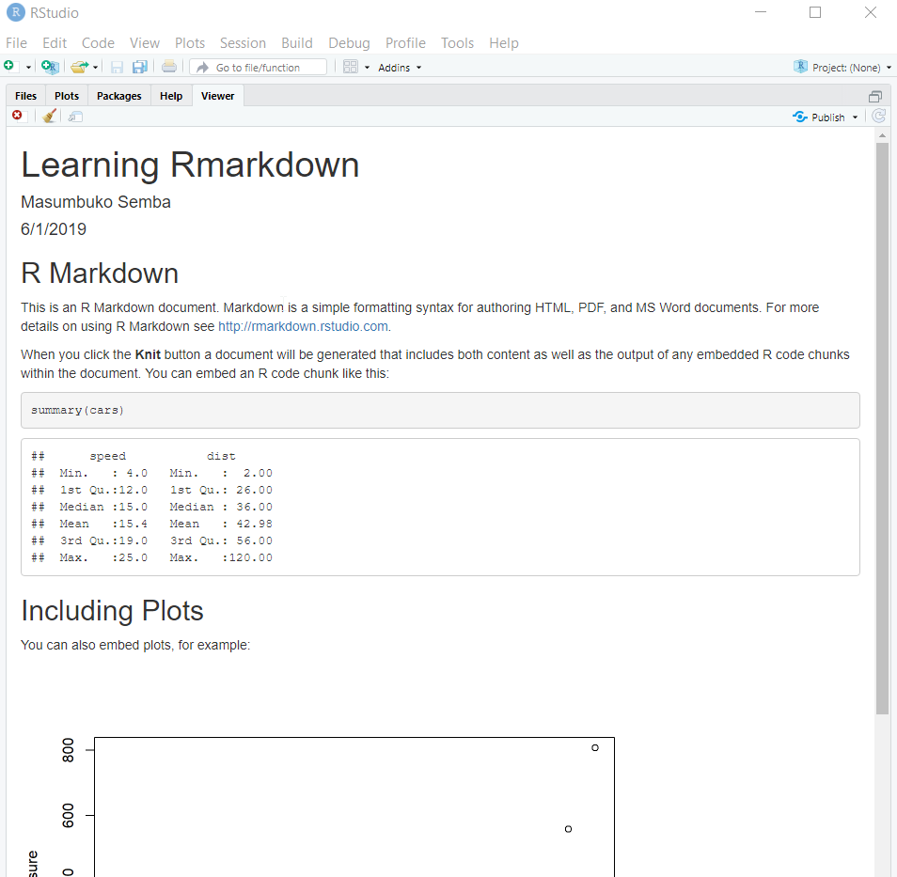The image size is (897, 877).
Task: Open the Workspace Panes dropdown arrow
Action: (368, 68)
